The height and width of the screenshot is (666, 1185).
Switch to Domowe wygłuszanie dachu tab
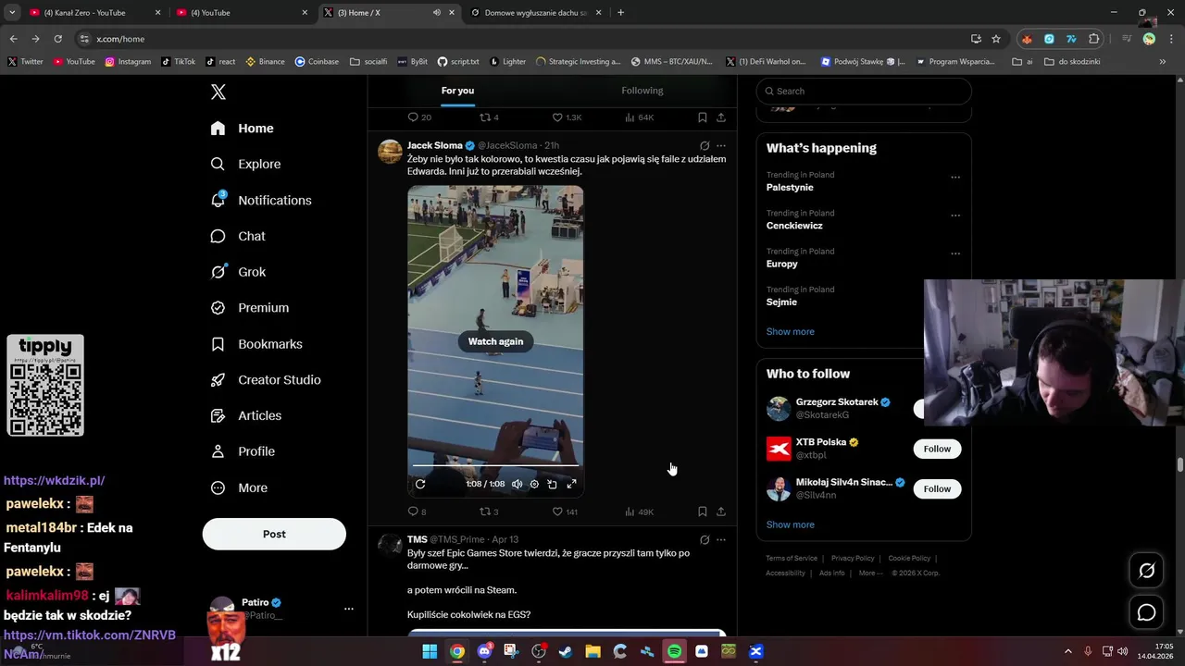point(537,13)
